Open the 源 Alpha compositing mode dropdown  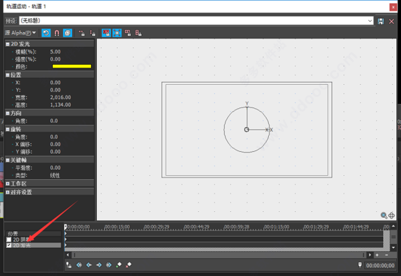[21, 33]
